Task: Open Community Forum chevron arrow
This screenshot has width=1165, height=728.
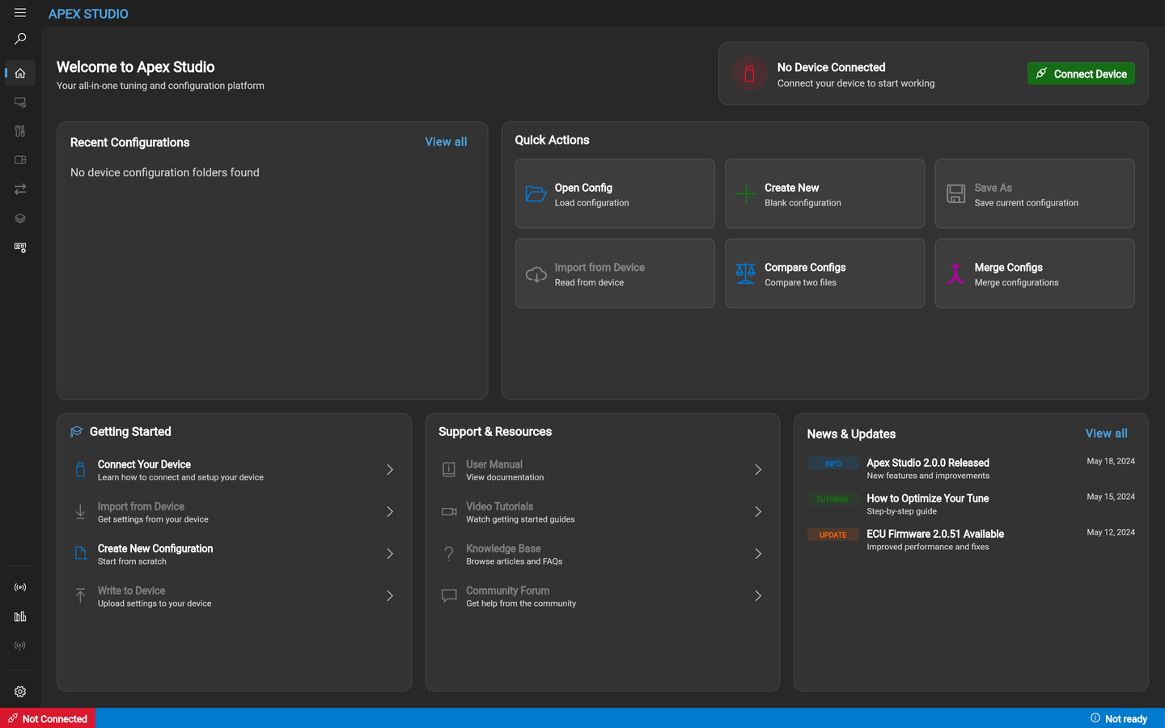Action: pos(758,596)
